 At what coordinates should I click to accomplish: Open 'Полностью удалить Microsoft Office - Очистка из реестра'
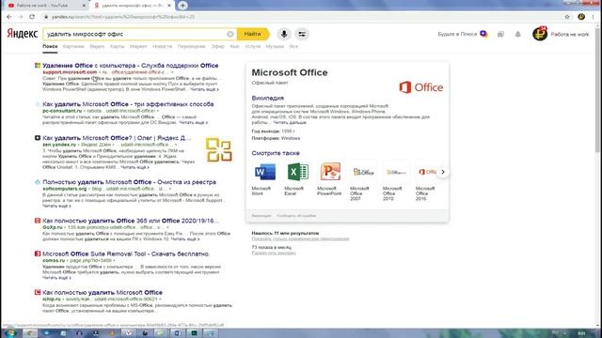[130, 182]
